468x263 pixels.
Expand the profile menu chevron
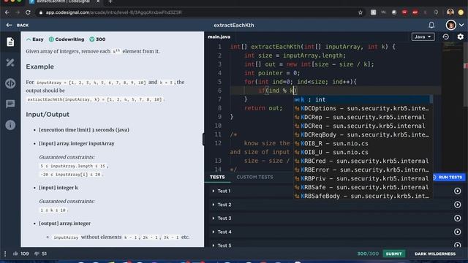click(461, 25)
